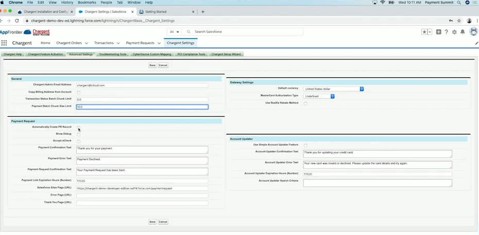Screen dimensions: 479x235
Task: Open CyberSource Custom Mapping tab
Action: [152, 55]
